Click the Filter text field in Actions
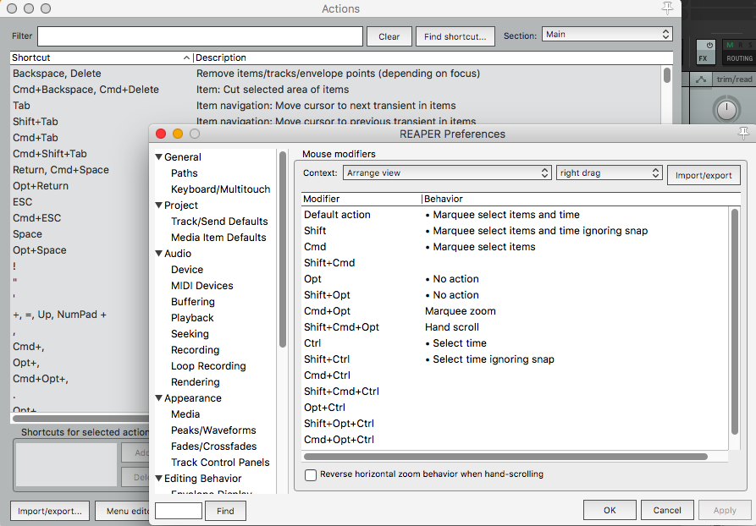The height and width of the screenshot is (526, 756). coord(200,36)
